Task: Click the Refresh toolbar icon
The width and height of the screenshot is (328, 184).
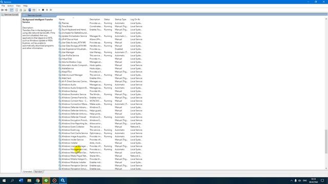Action: pyautogui.click(x=20, y=10)
